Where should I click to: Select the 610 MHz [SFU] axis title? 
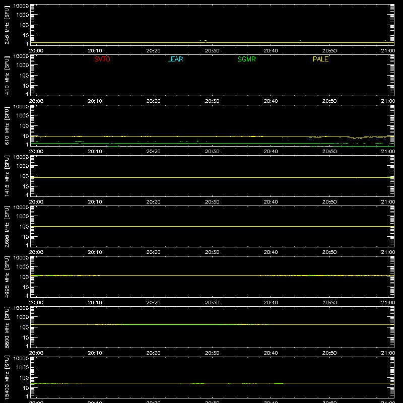pos(7,126)
